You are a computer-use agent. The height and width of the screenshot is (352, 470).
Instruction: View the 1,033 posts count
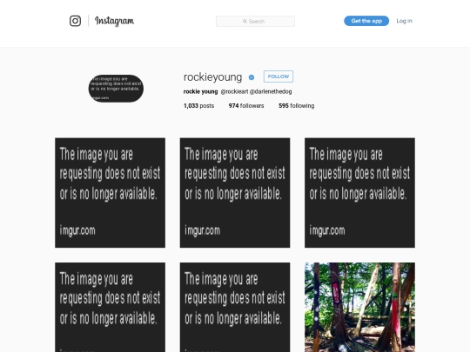click(198, 106)
